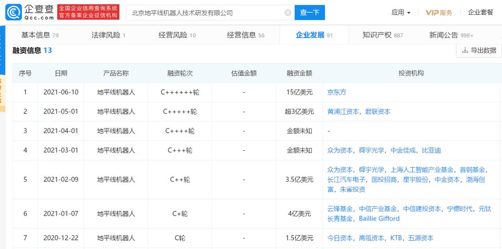This screenshot has height=249, width=502.
Task: Open 宁德时代 investor link
Action: 460,209
